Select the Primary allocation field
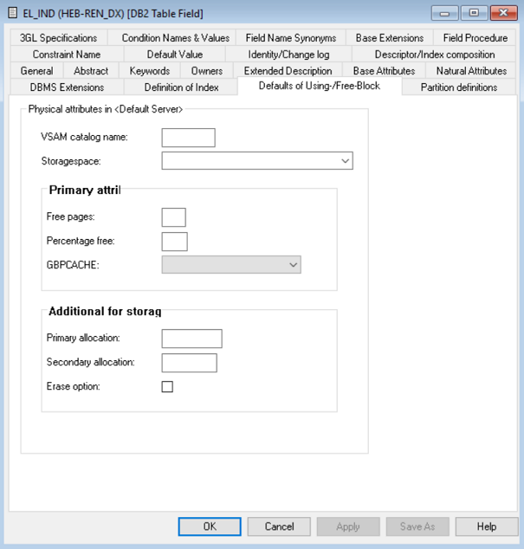The width and height of the screenshot is (524, 549). (191, 339)
